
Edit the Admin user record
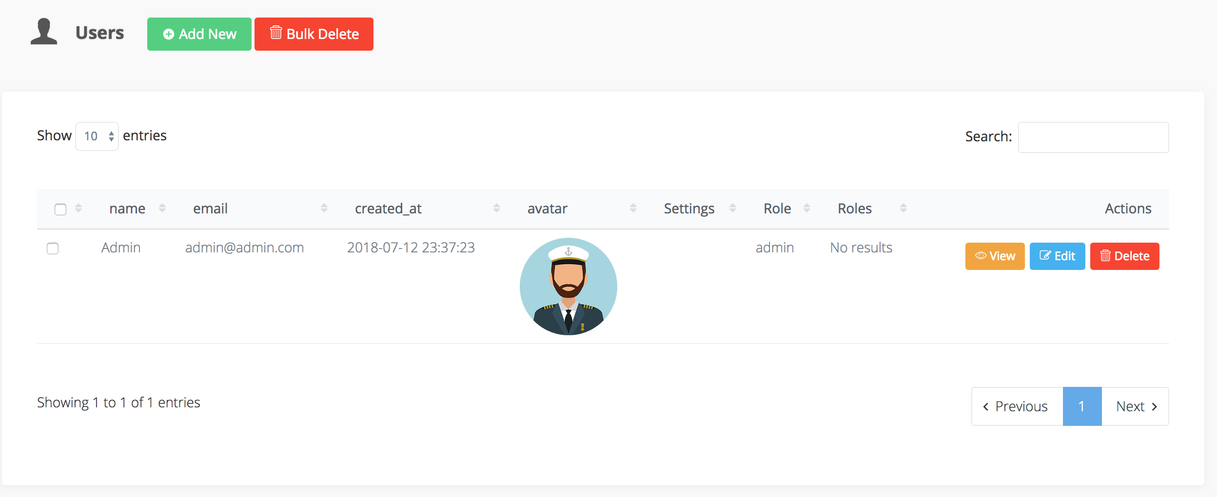click(1058, 256)
